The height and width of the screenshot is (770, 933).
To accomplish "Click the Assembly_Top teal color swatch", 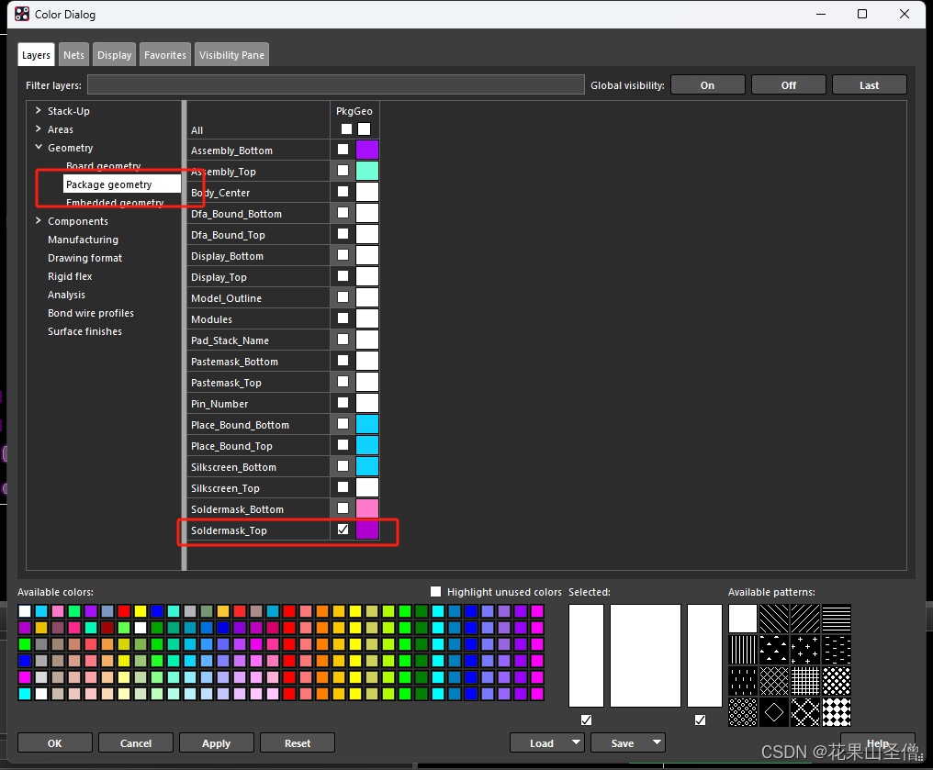I will 367,171.
